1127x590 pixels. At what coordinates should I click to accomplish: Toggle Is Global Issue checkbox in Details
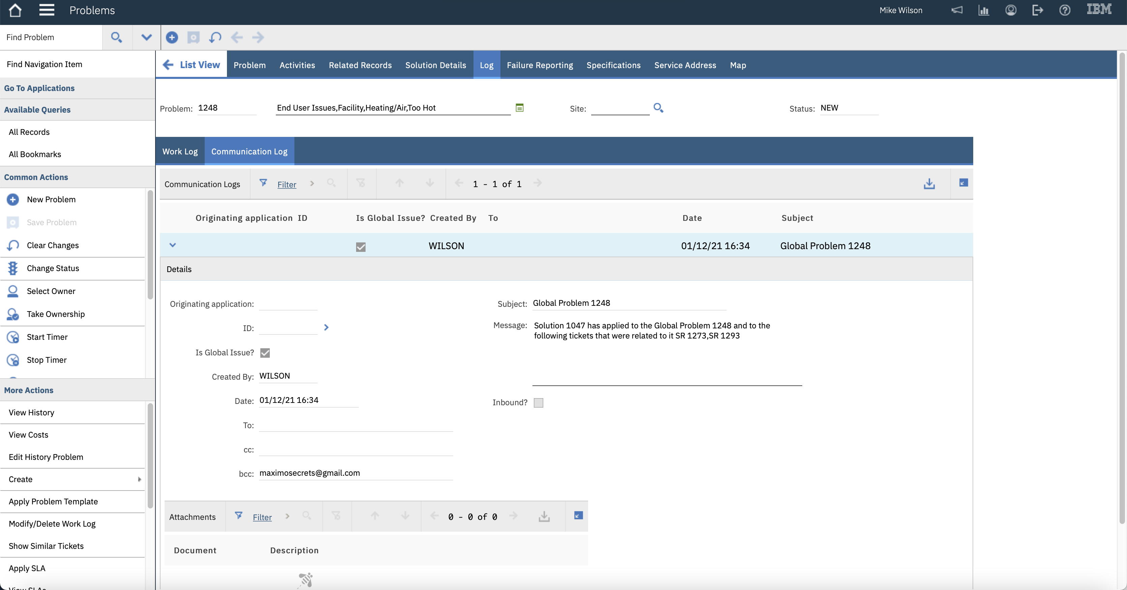265,353
